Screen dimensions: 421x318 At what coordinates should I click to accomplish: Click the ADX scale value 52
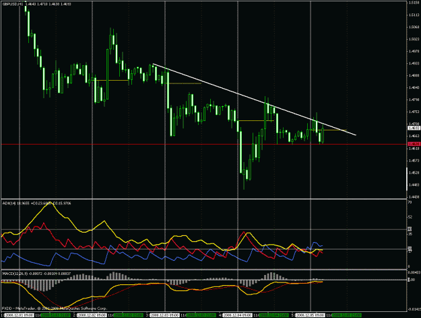410,217
